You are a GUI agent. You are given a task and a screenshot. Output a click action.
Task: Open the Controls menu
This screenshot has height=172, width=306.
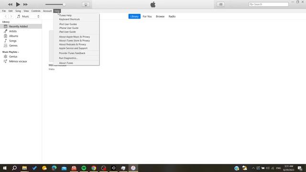[36, 11]
